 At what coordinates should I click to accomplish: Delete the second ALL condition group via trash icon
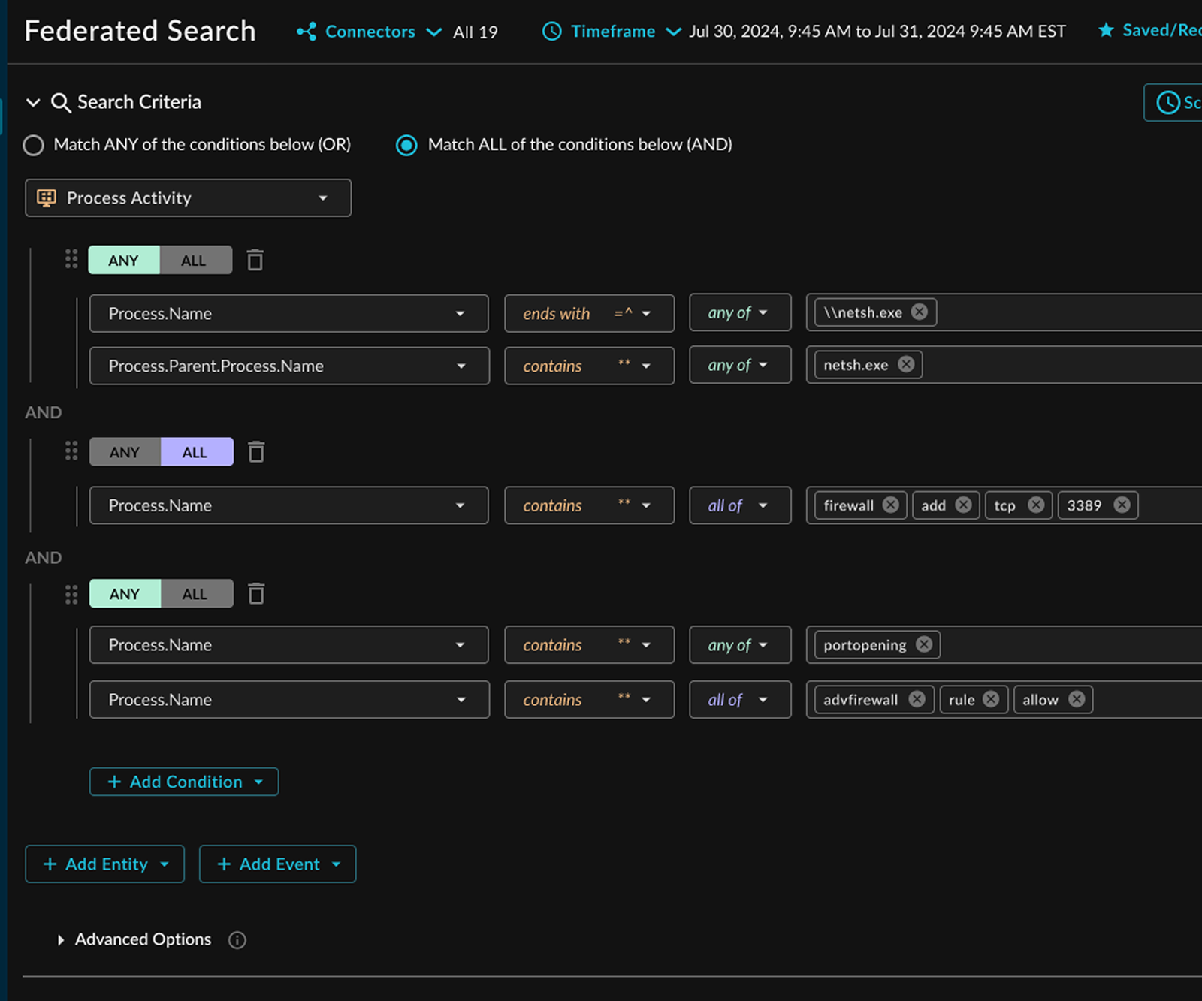(x=256, y=451)
